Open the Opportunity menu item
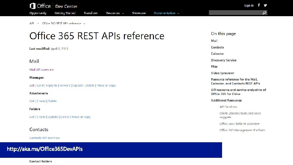The width and height of the screenshot is (293, 165). tap(38, 13)
